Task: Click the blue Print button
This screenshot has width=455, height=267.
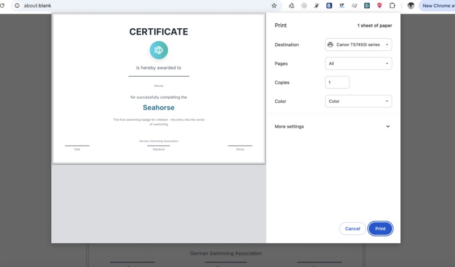Action: pos(380,229)
